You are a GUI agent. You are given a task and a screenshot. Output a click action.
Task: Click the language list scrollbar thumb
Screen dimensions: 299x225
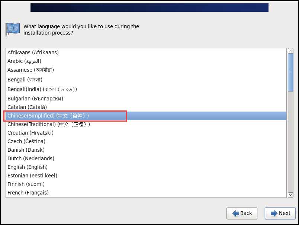coord(290,73)
